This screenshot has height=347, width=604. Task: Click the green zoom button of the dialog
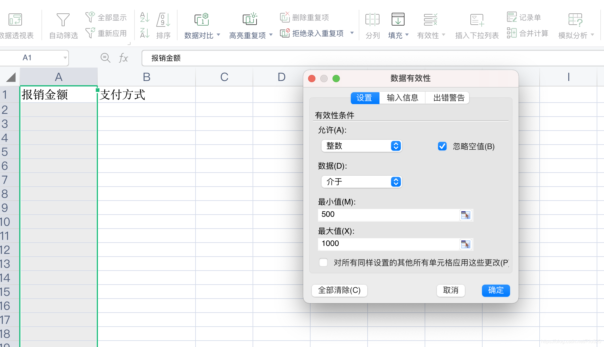tap(336, 79)
